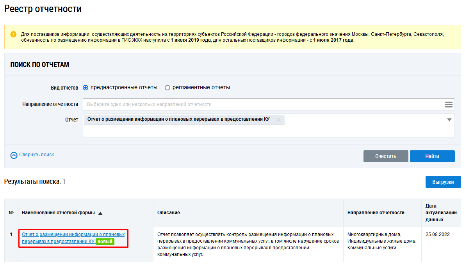
Task: Open Выгрузки exports
Action: 443,182
